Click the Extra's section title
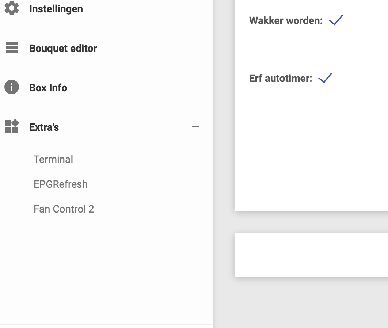Screen dimensions: 388x328 (x=44, y=127)
